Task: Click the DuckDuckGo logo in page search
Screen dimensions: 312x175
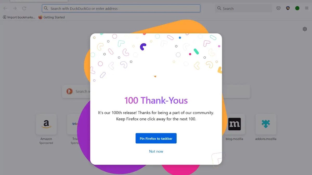Action: pos(69,91)
